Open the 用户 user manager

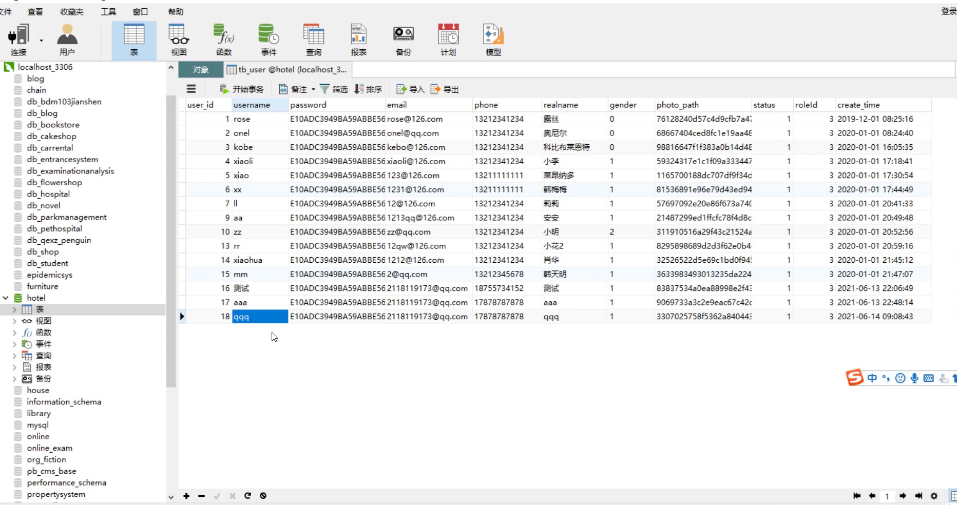(x=67, y=40)
